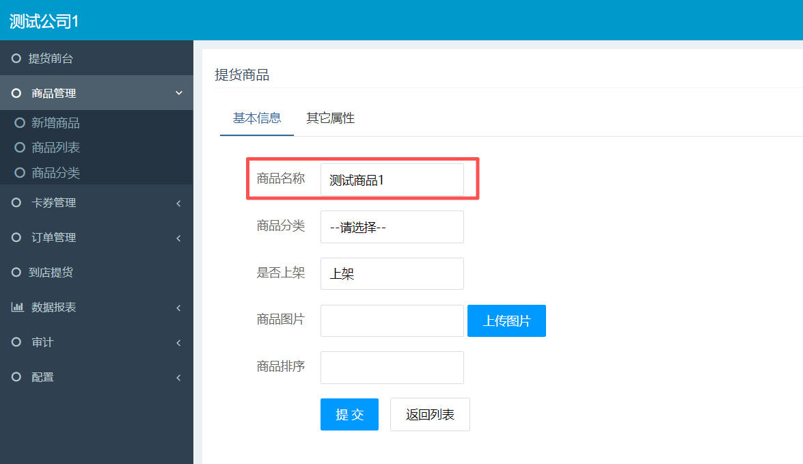Expand the 卡券管理 menu arrow
The width and height of the screenshot is (803, 464).
click(178, 203)
